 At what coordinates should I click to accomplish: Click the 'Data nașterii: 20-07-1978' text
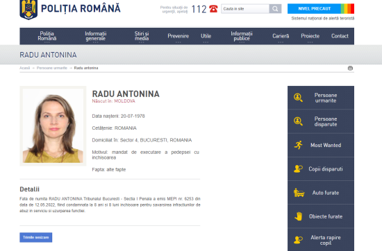pos(118,116)
